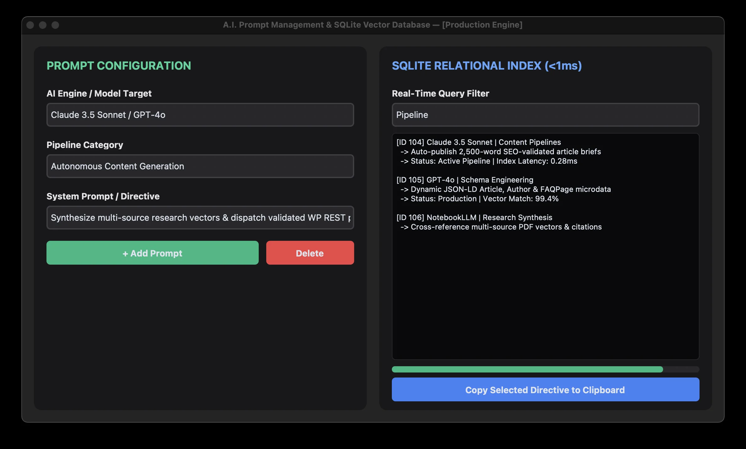Image resolution: width=746 pixels, height=449 pixels.
Task: Click the Cross-reference multi-source PDF vectors line
Action: [501, 227]
